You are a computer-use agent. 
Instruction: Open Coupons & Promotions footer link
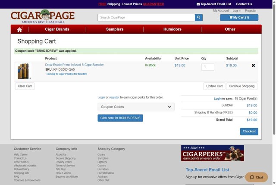click(27, 180)
